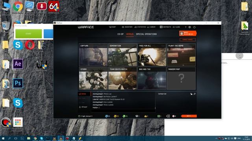Screen dimensions: 252x141
Task: Open the Clans section in Warface
Action: (176, 27)
